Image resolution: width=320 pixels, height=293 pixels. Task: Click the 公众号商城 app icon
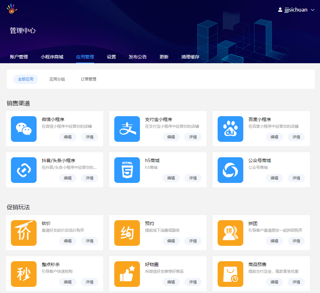(230, 170)
